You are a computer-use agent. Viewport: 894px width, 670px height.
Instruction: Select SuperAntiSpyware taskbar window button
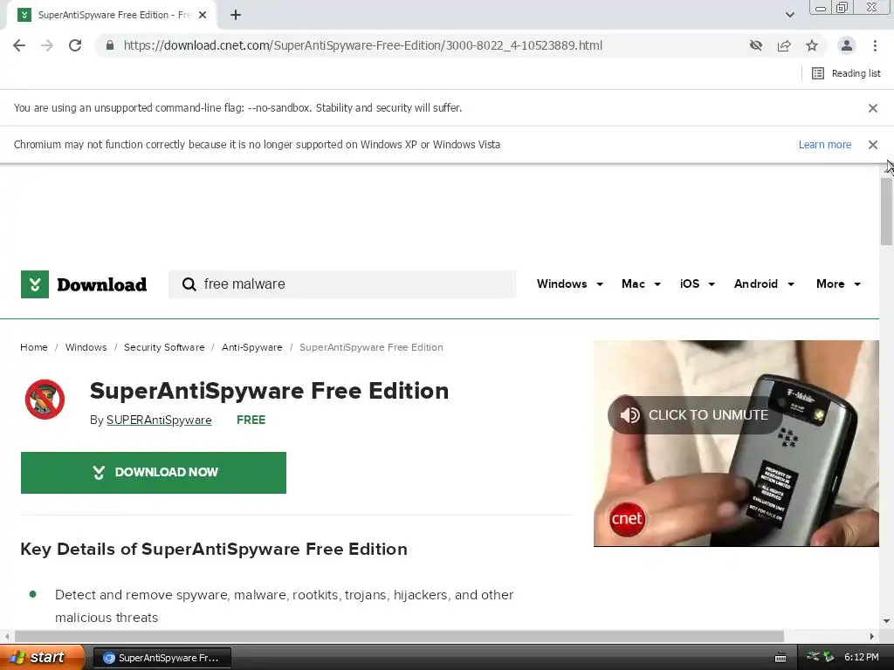click(x=162, y=658)
